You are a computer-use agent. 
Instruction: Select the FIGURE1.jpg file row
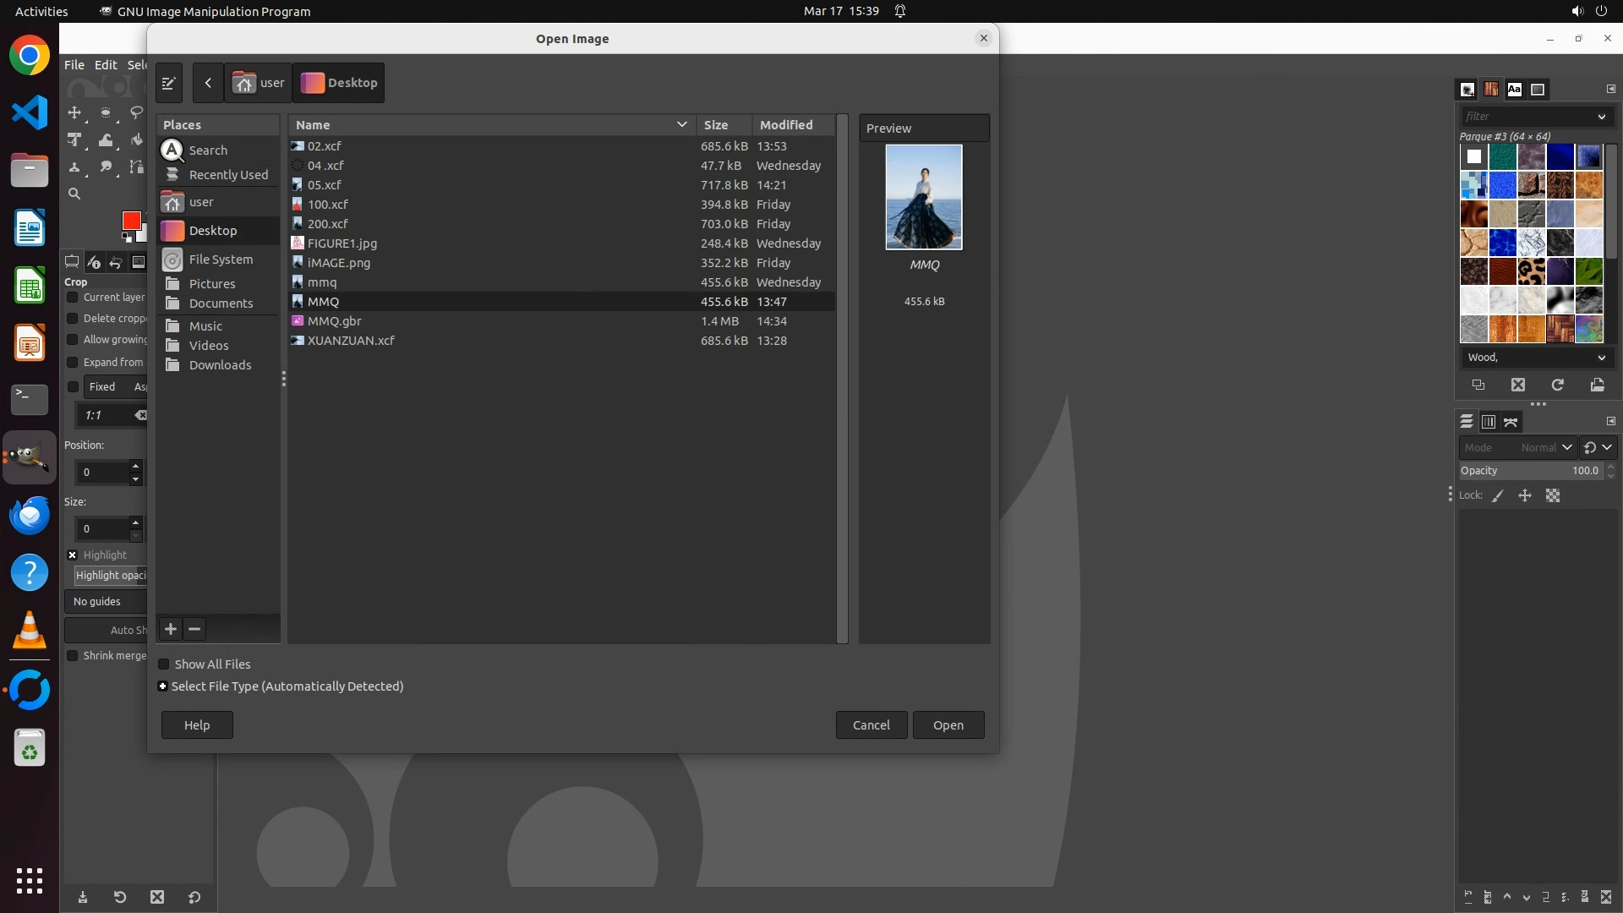pos(342,243)
